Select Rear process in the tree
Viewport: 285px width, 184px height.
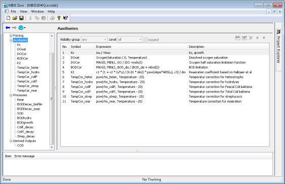click(x=20, y=100)
